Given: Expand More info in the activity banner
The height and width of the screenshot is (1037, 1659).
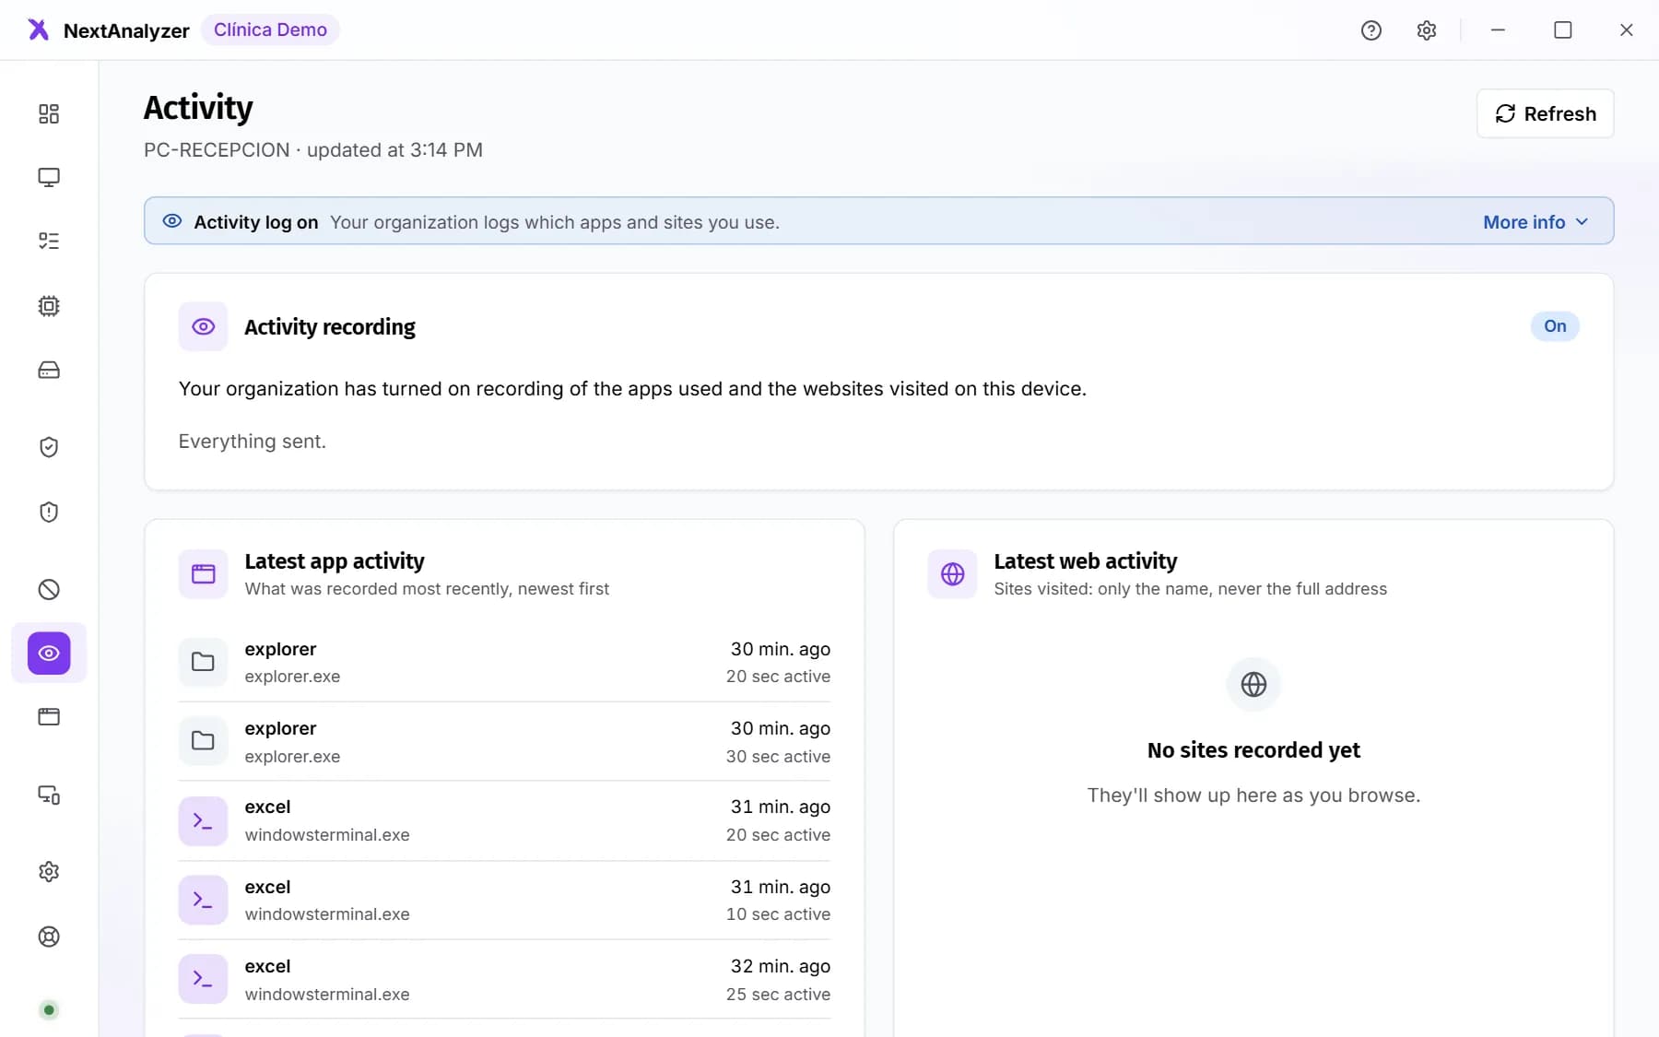Looking at the screenshot, I should pyautogui.click(x=1535, y=222).
